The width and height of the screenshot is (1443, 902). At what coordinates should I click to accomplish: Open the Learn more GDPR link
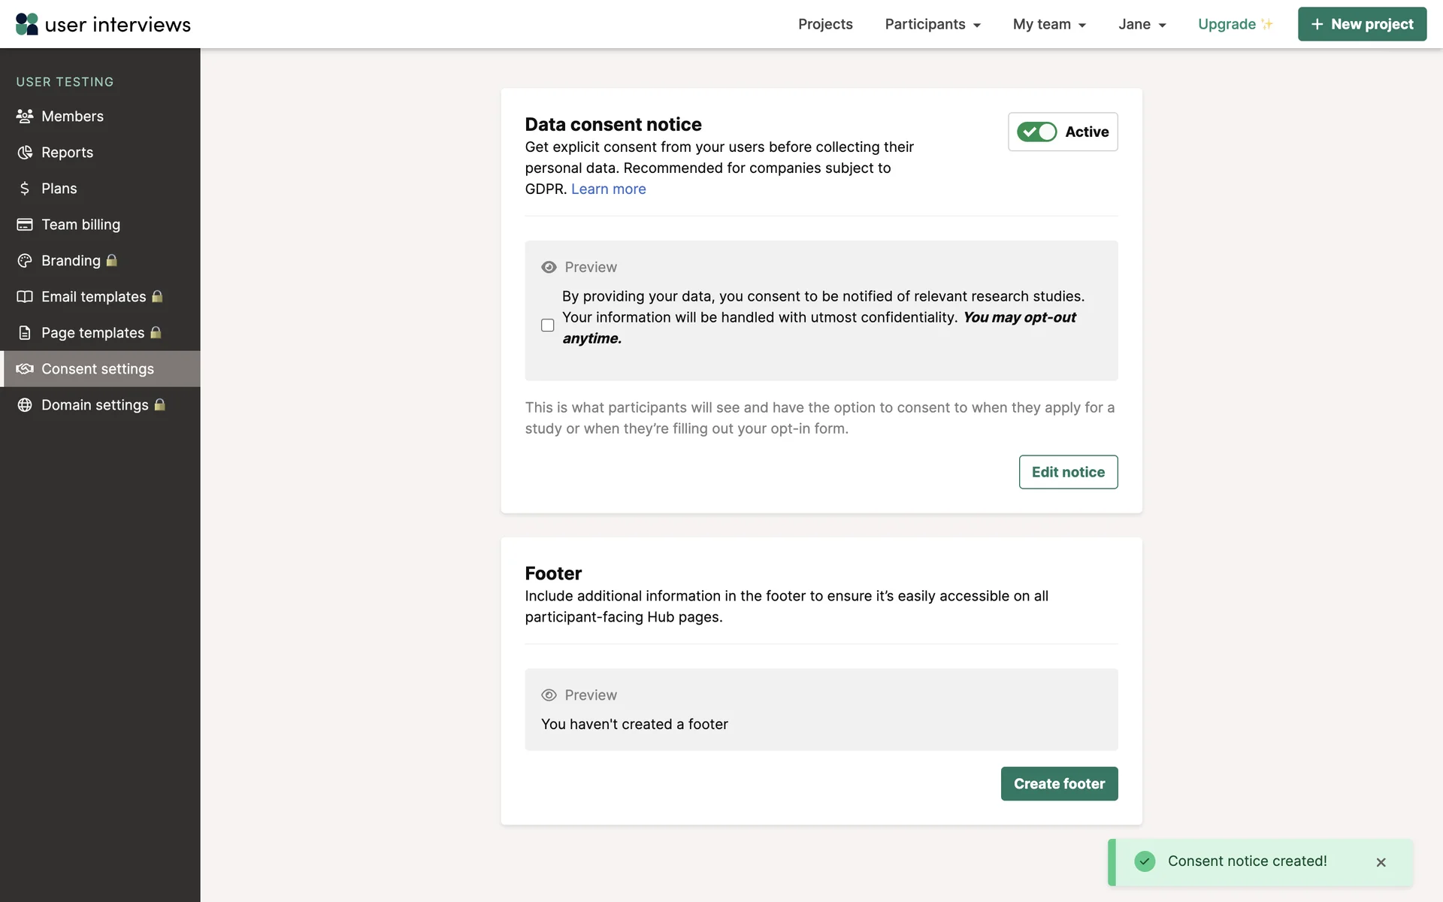tap(608, 189)
